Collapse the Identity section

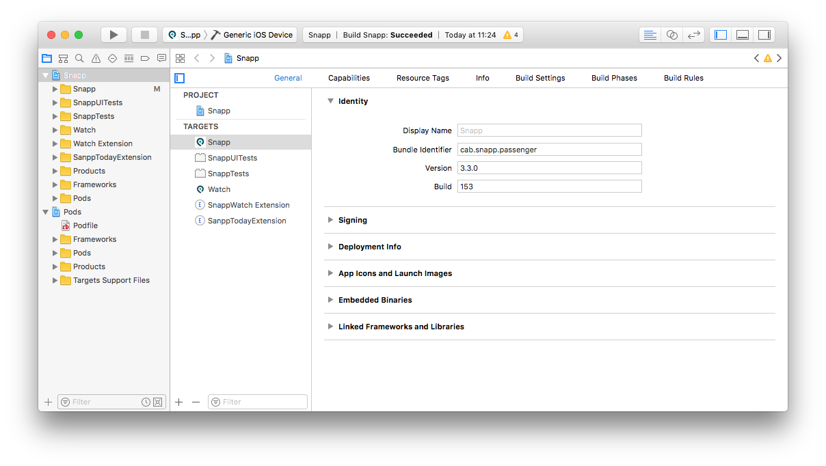(331, 101)
